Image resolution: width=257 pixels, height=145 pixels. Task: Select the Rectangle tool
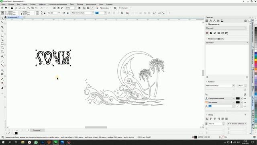pos(2,44)
